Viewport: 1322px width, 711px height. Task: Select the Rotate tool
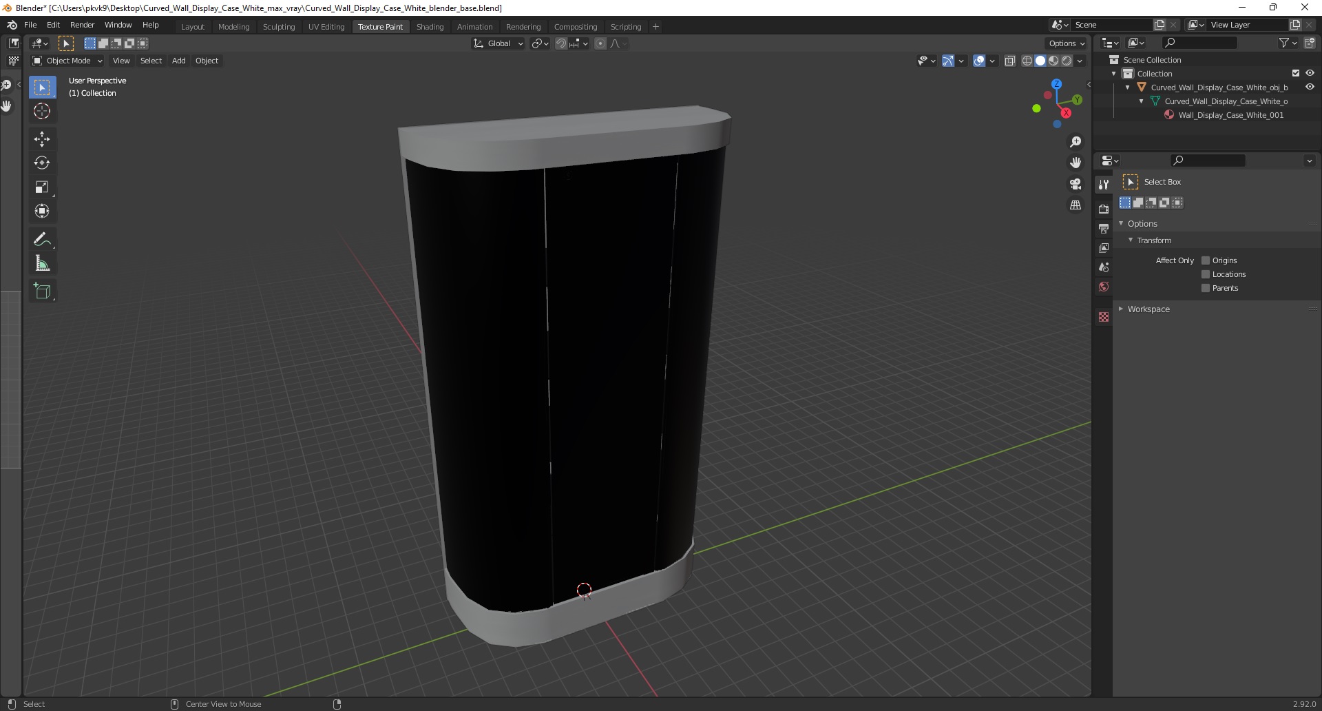42,163
